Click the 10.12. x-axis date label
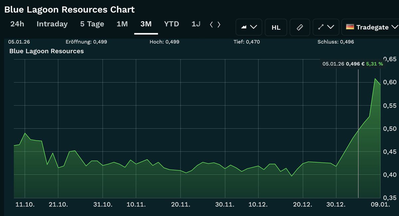 tap(258, 205)
